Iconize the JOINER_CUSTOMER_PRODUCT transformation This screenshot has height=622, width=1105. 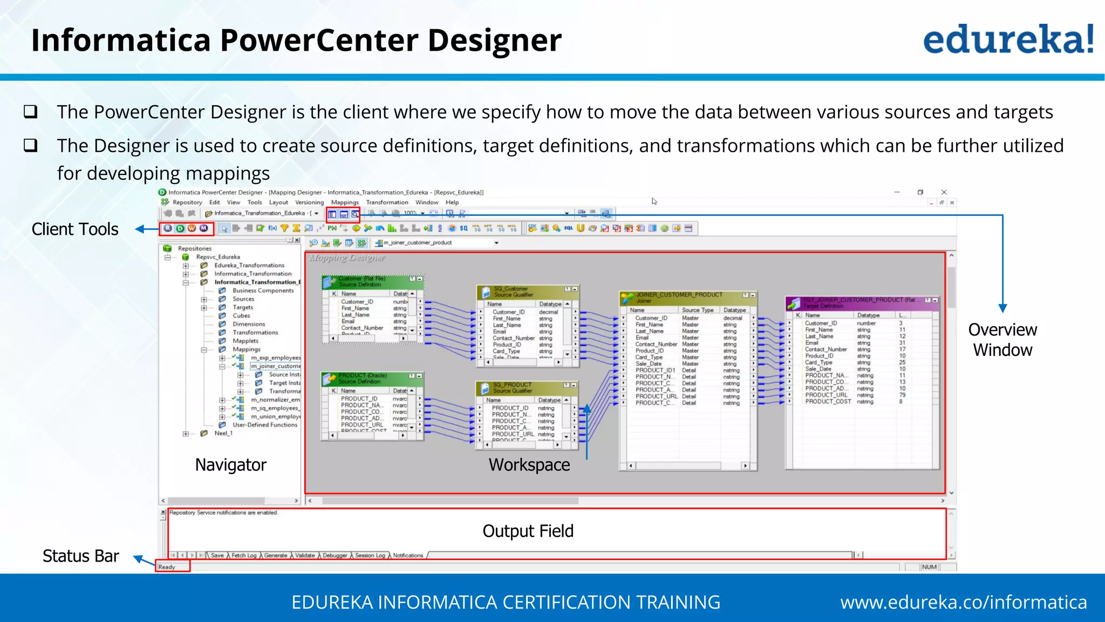(753, 295)
